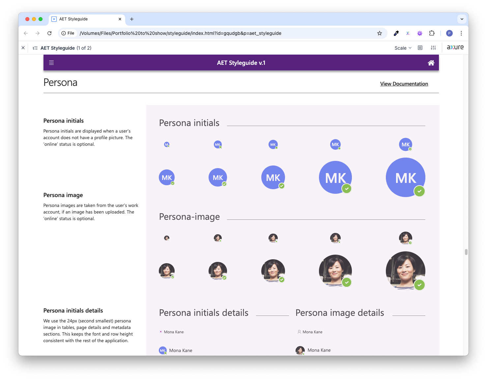Open a new browser tab

pos(132,19)
